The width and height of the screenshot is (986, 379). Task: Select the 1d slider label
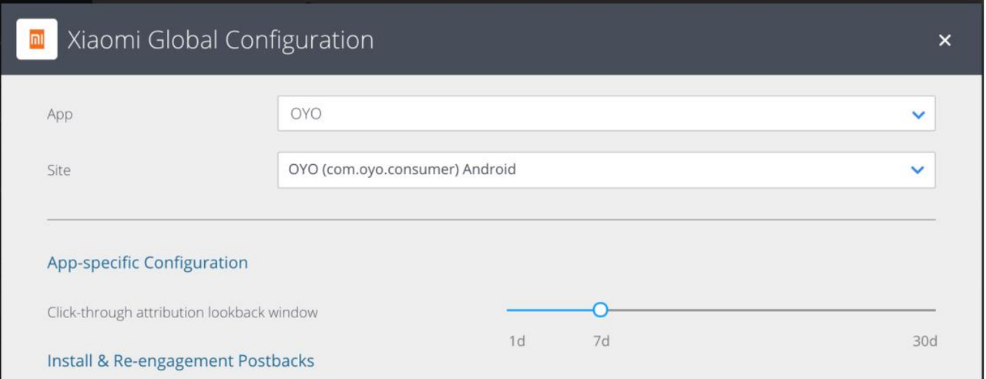pyautogui.click(x=517, y=340)
